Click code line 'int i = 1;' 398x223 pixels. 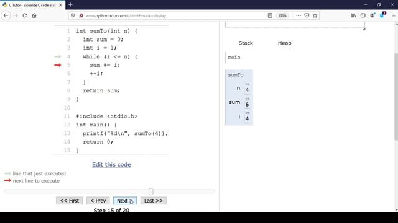(99, 48)
